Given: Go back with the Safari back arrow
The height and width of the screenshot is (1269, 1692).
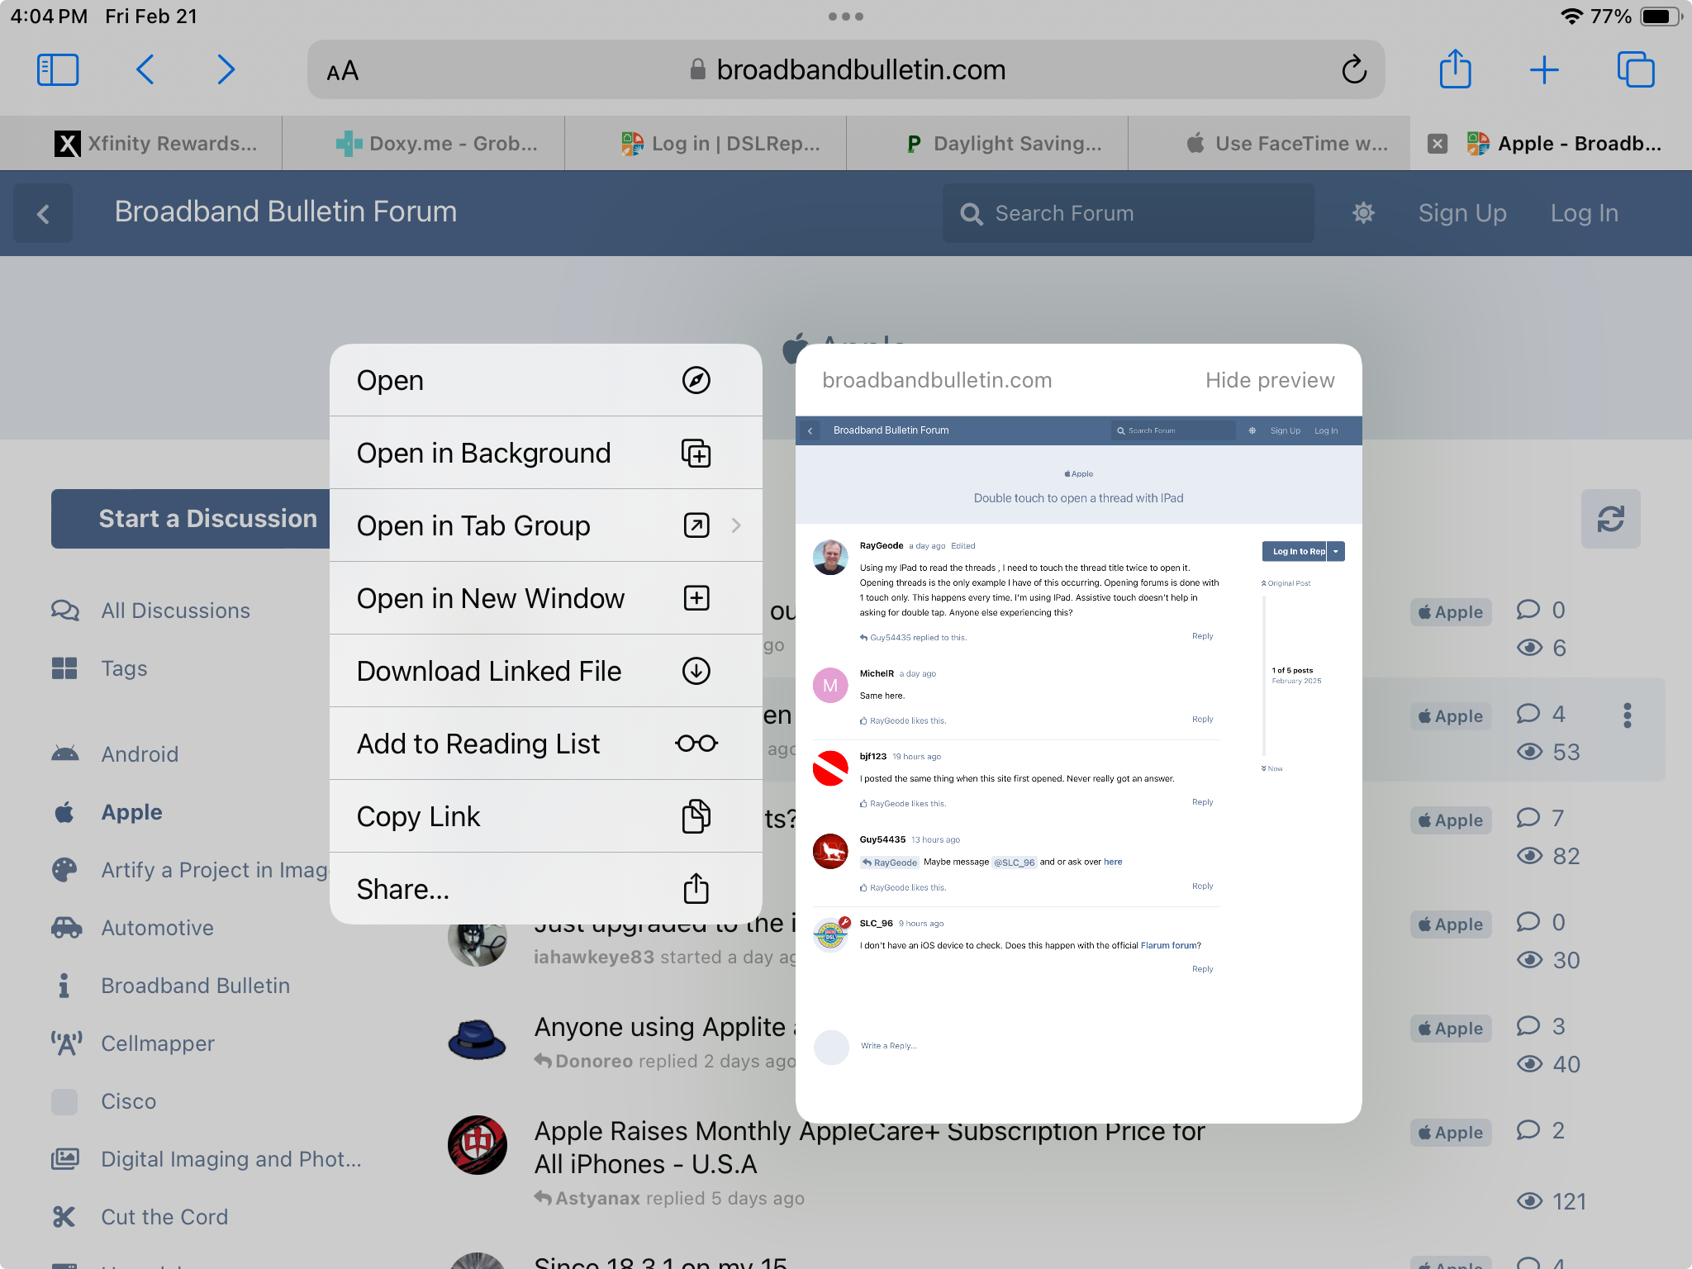Looking at the screenshot, I should click(145, 70).
